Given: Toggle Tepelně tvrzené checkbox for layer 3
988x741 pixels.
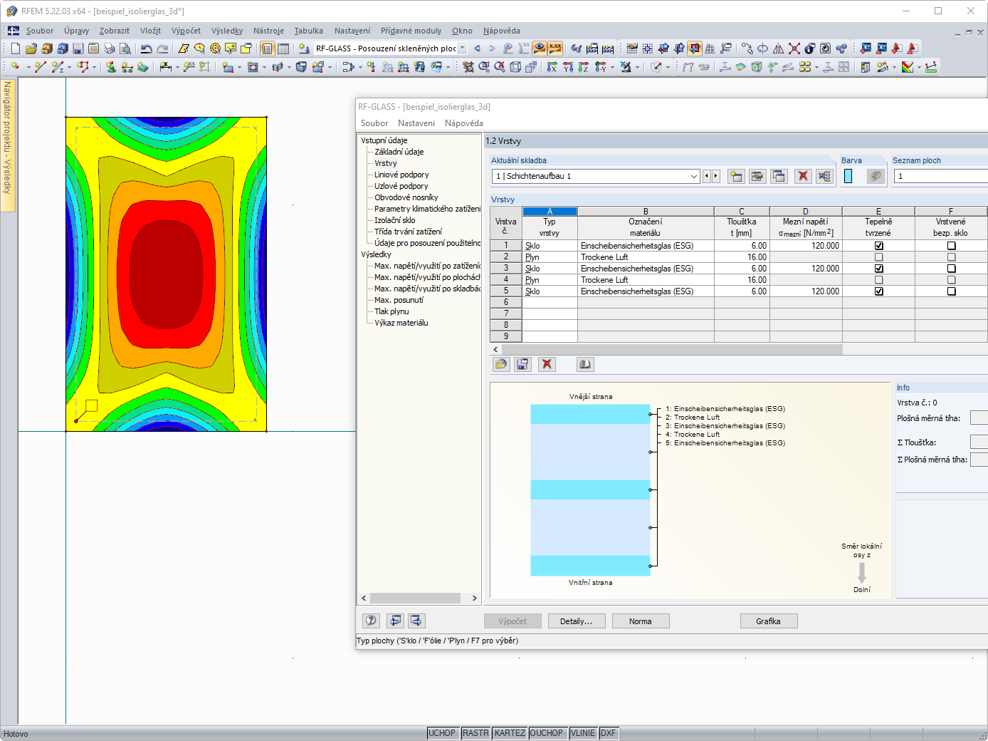Looking at the screenshot, I should click(x=879, y=269).
